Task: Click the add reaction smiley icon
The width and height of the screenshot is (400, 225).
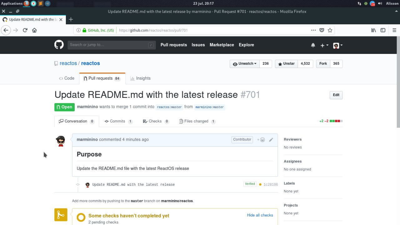Action: [261, 140]
